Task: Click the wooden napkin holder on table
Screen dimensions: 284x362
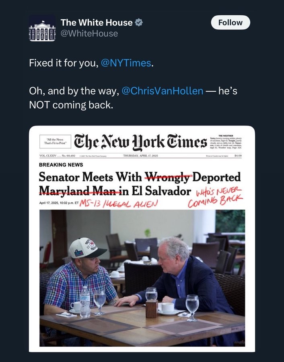Action: (x=152, y=309)
